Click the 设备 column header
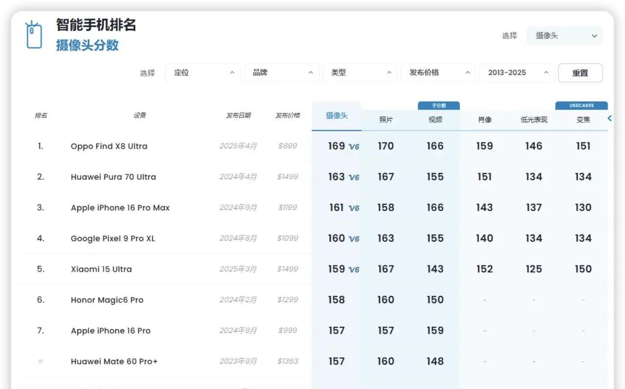625x389 pixels. point(140,116)
